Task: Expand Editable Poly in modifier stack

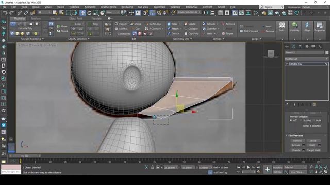Action: click(287, 64)
